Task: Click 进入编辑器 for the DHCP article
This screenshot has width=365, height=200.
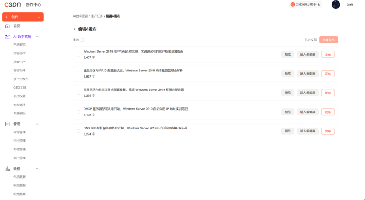Action: (308, 112)
